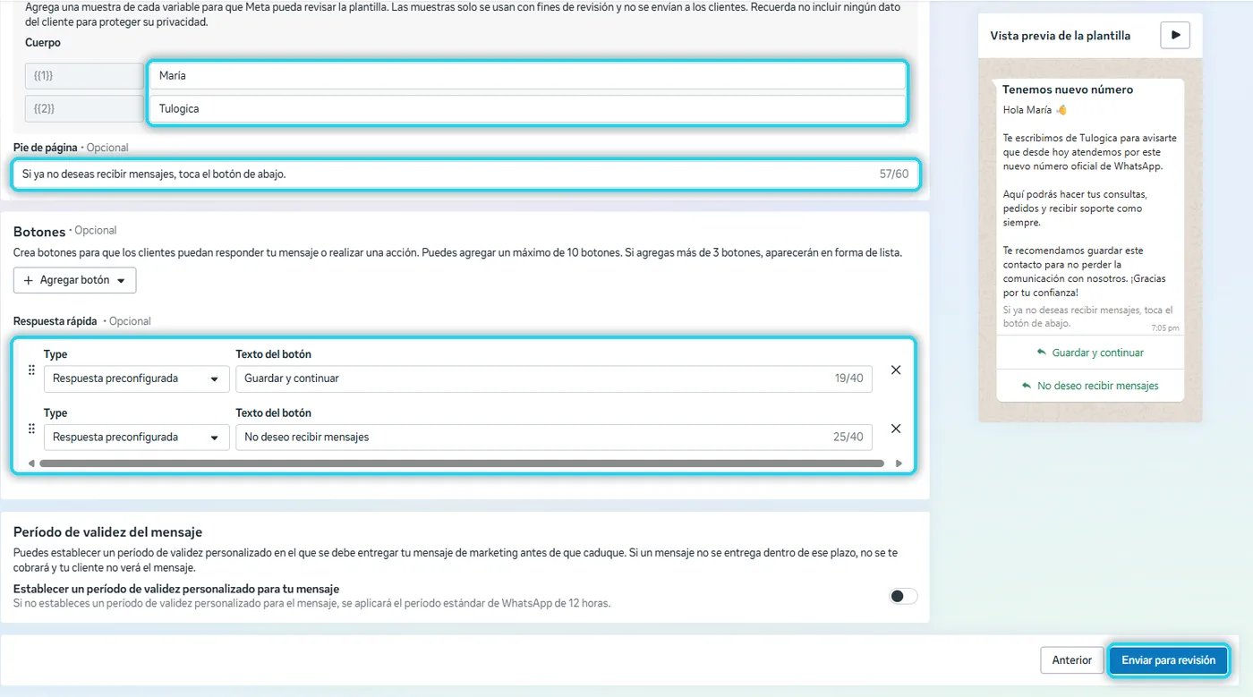This screenshot has height=697, width=1253.
Task: Open Type dropdown for "Guardar y continuar"
Action: click(137, 378)
